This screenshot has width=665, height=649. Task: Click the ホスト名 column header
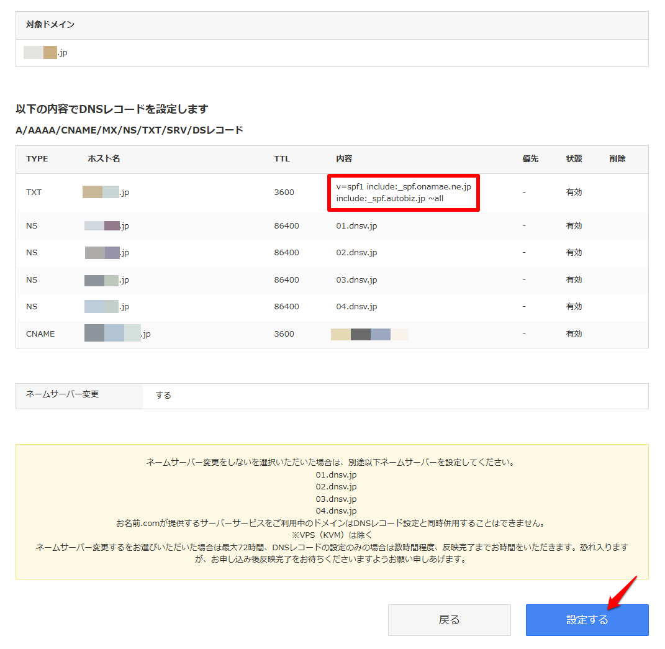(104, 159)
